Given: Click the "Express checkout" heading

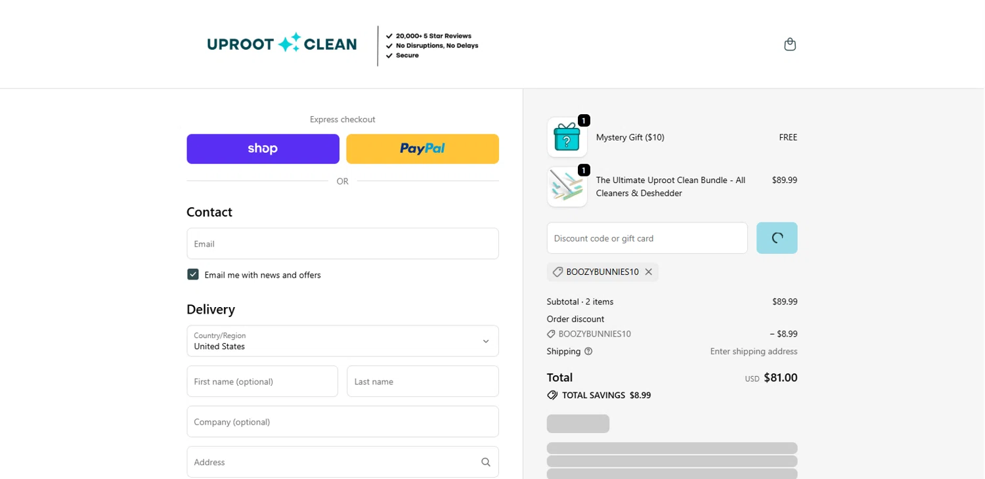Looking at the screenshot, I should (x=343, y=119).
